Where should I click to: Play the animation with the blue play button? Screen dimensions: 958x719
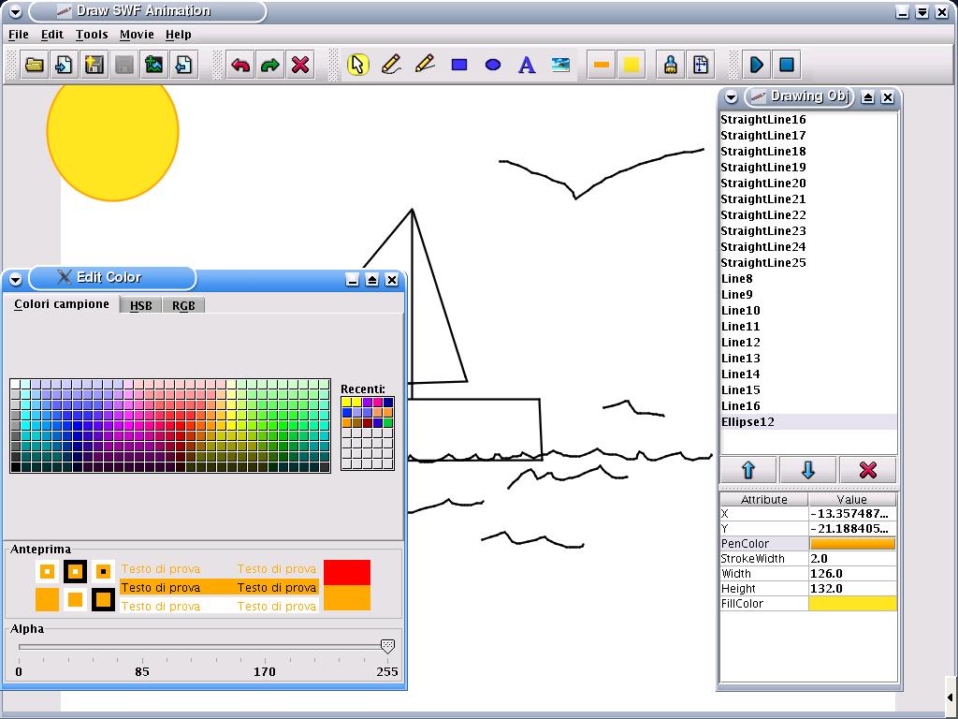point(757,65)
